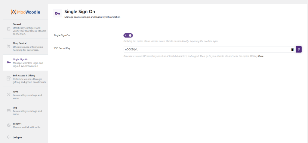
Task: Select Single Sign On in the sidebar
Action: pos(28,62)
